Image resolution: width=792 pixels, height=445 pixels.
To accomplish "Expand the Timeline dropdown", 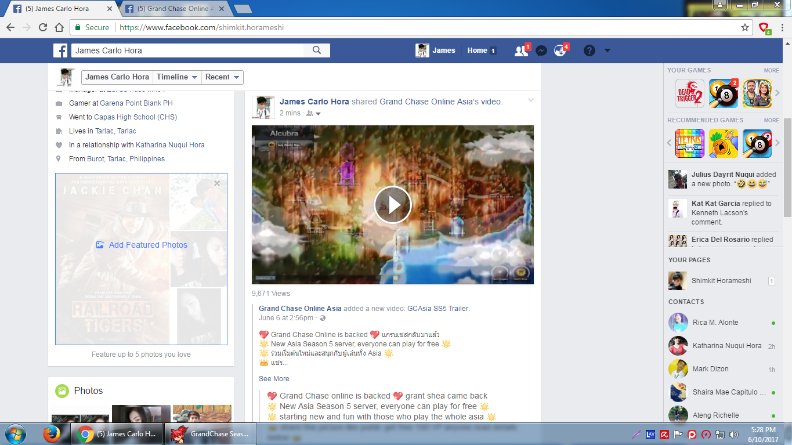I will click(x=177, y=77).
